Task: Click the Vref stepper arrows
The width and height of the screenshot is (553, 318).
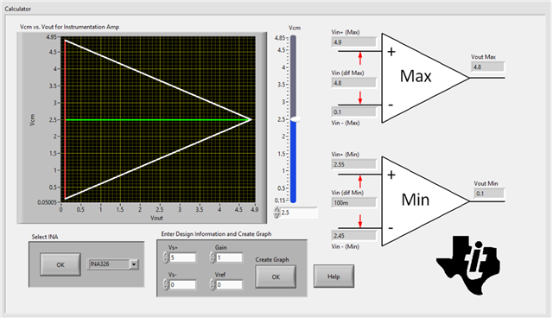Action: (212, 284)
